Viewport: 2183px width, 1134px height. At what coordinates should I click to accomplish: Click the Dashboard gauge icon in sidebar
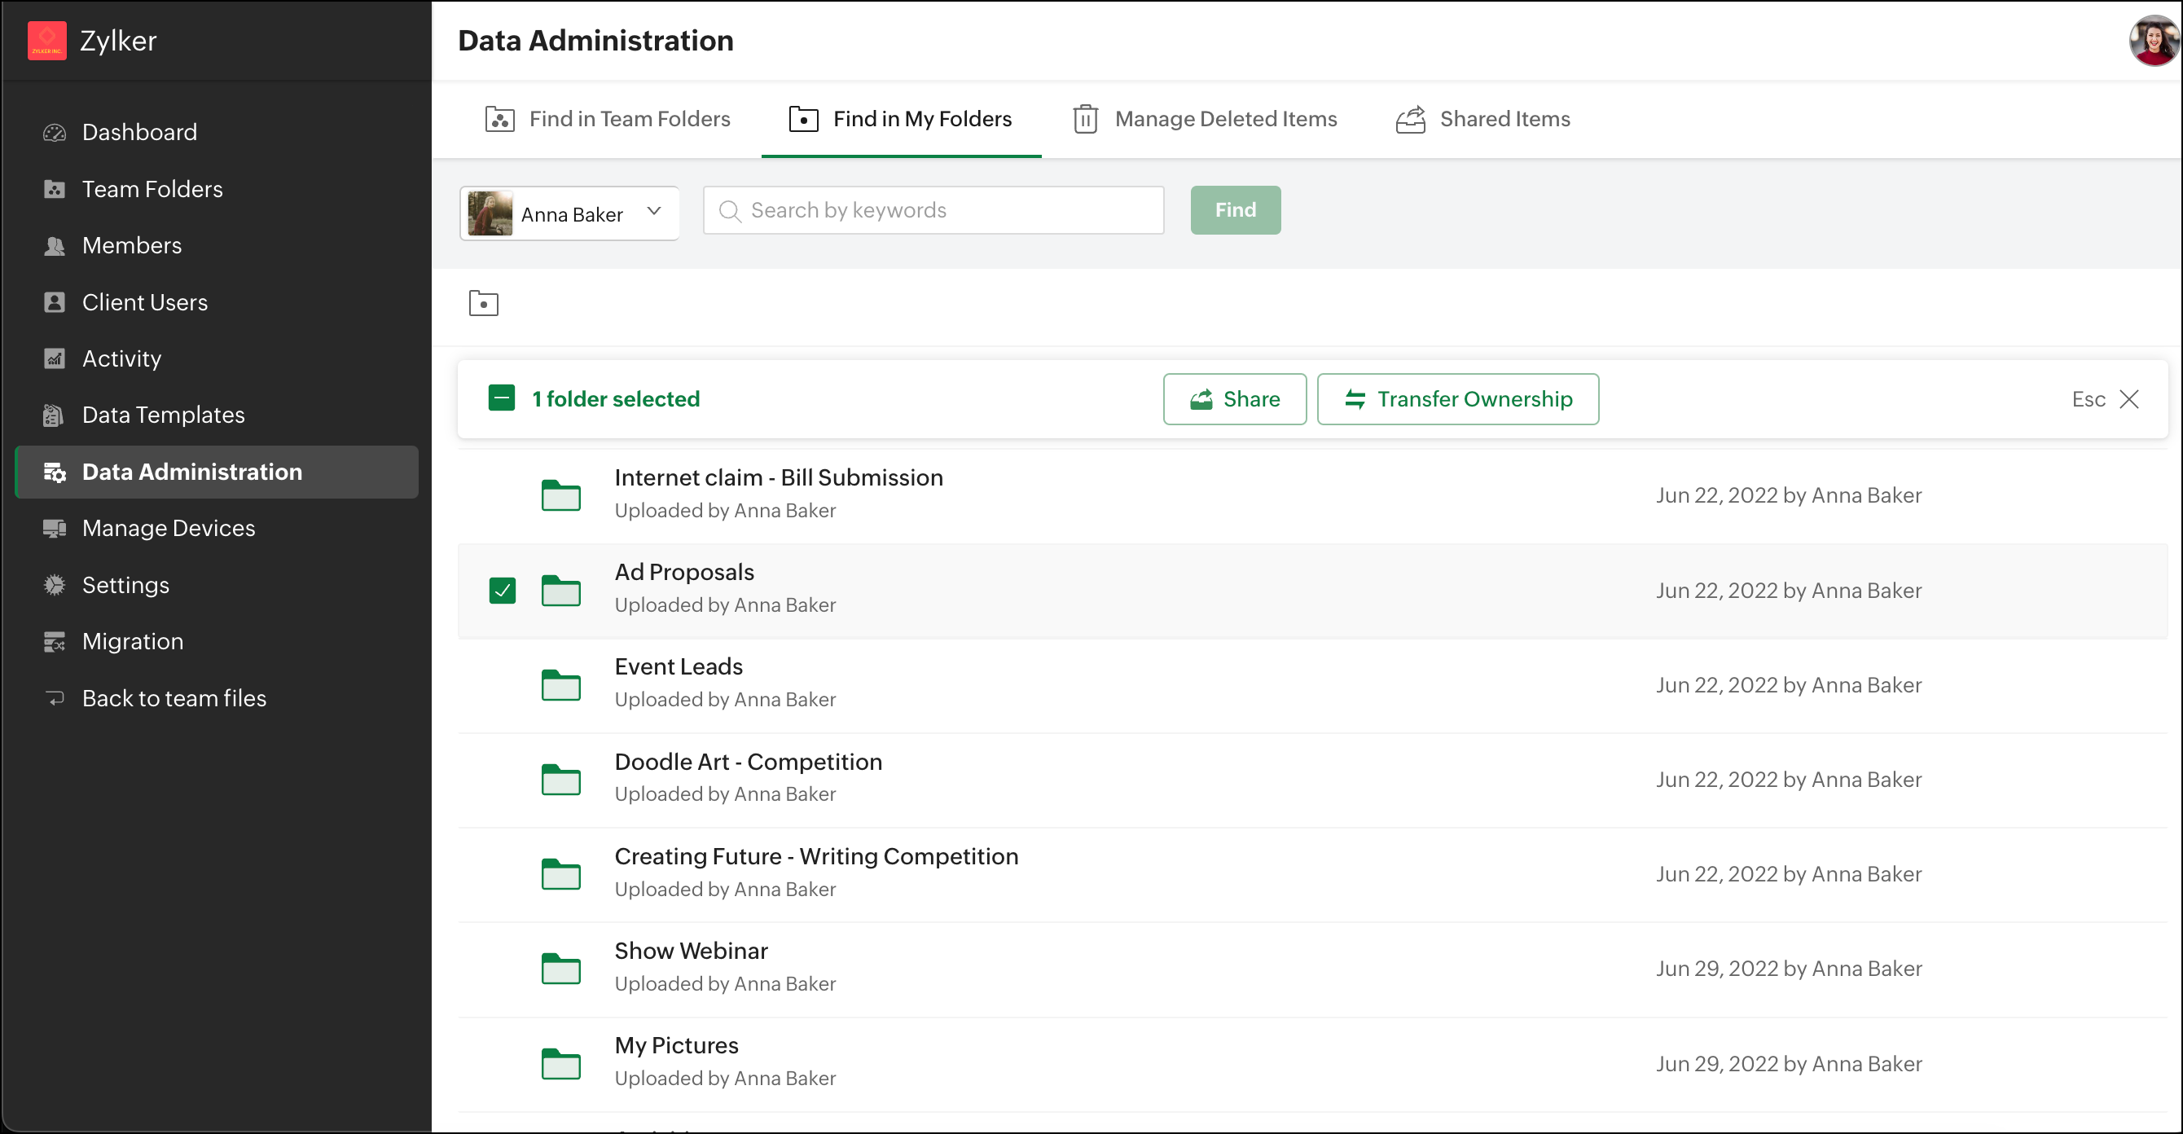[x=55, y=132]
